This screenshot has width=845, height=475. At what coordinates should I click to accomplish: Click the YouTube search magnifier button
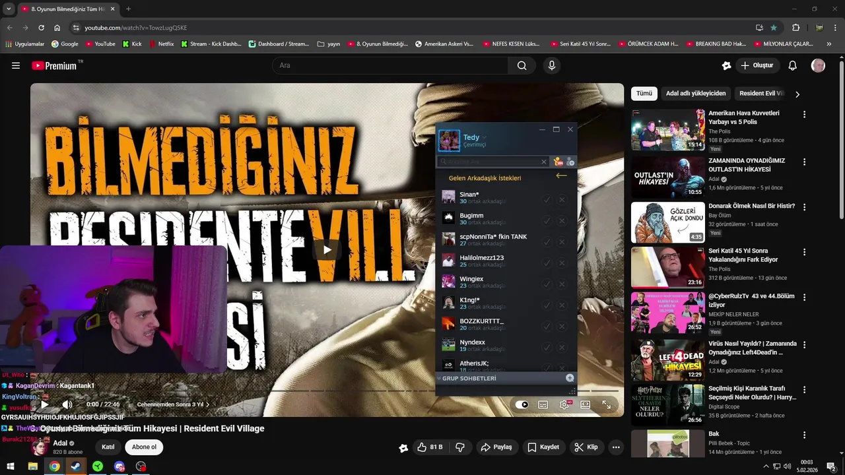pos(522,65)
